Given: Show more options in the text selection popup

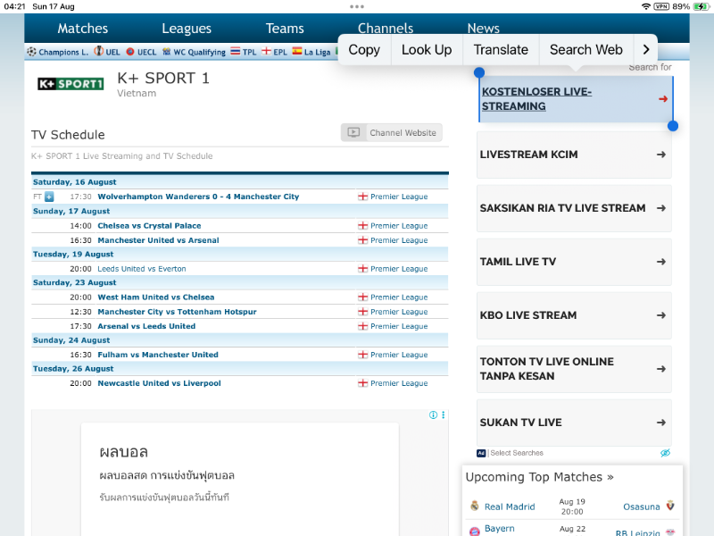Looking at the screenshot, I should [645, 50].
